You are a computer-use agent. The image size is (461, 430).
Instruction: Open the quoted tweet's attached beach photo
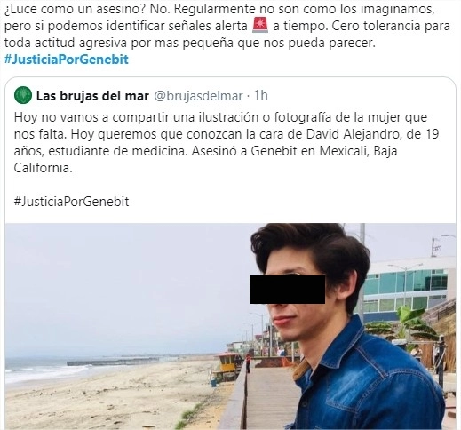point(230,326)
